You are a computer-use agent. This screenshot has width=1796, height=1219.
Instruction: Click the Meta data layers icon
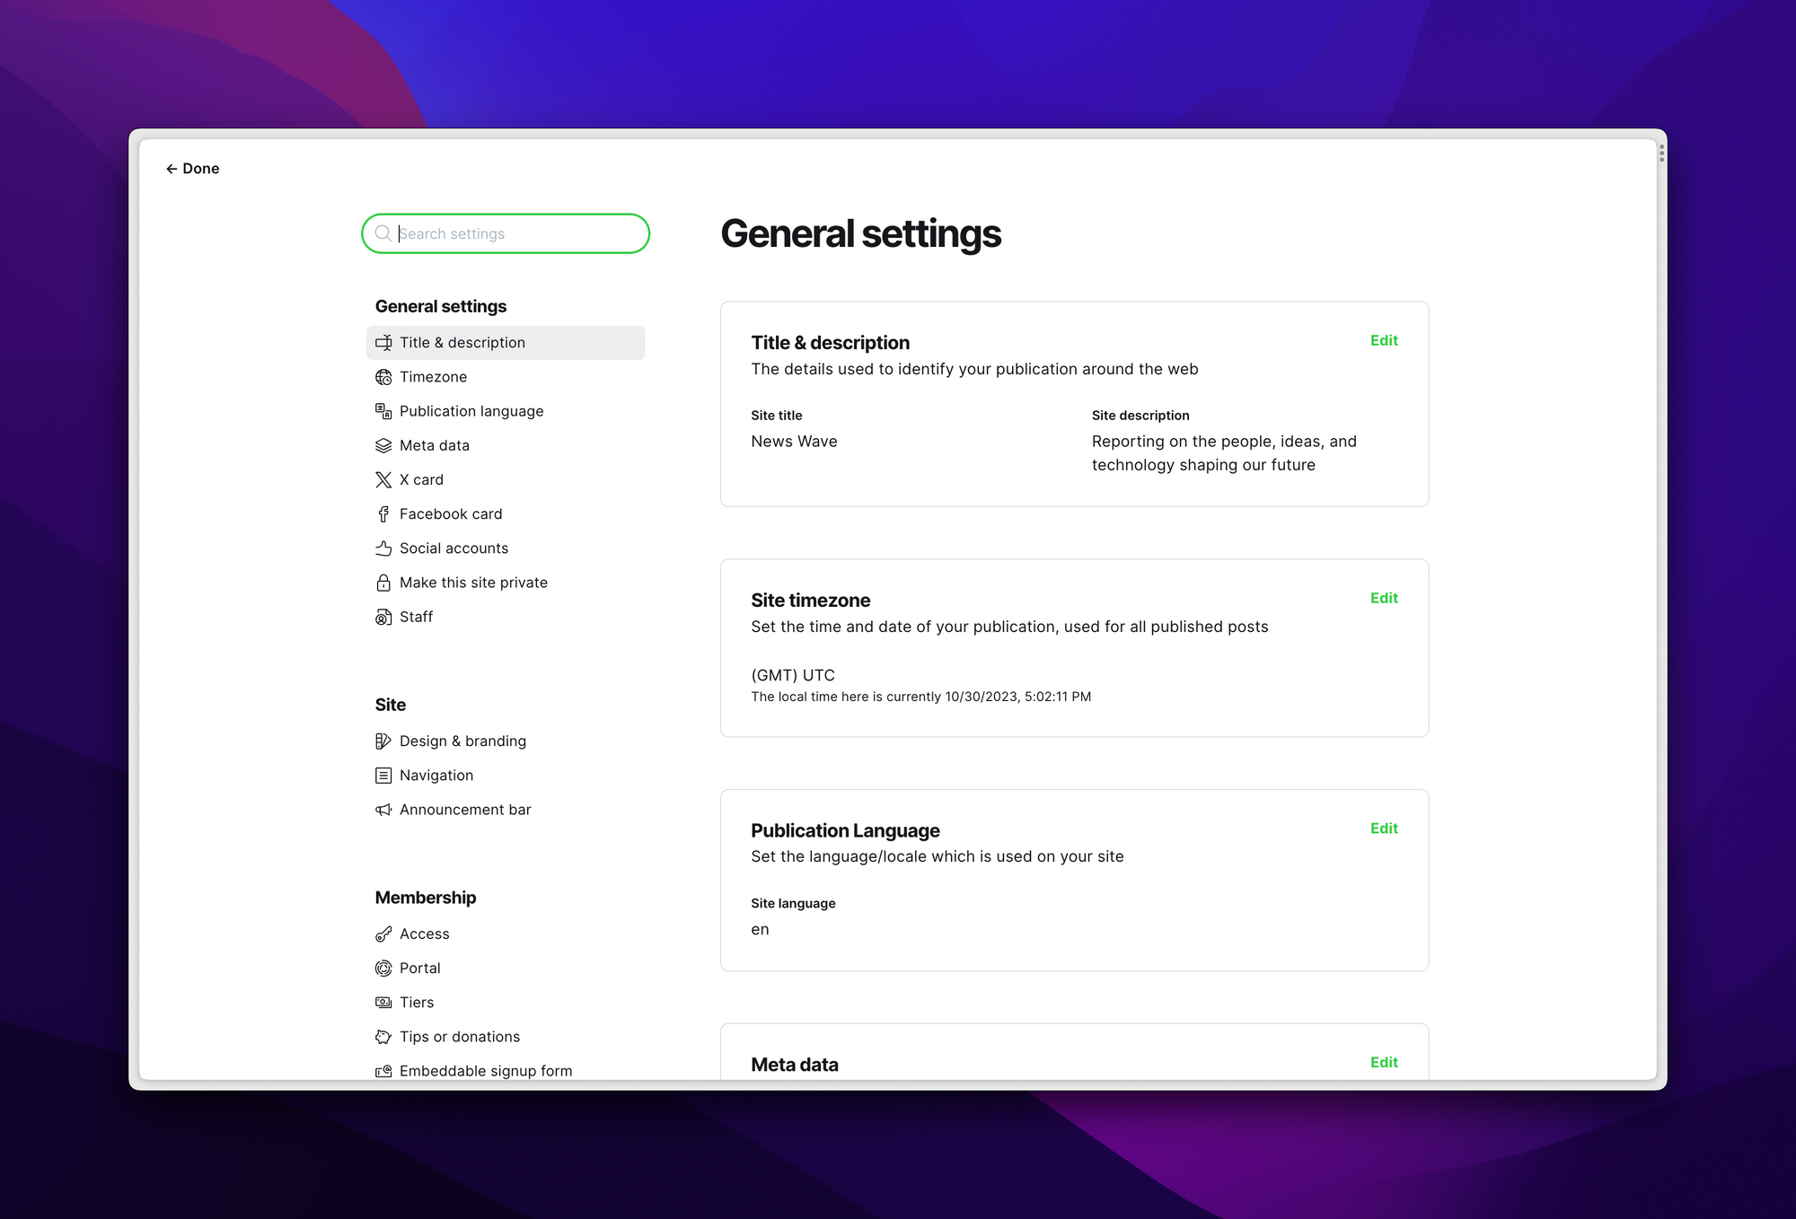coord(383,446)
